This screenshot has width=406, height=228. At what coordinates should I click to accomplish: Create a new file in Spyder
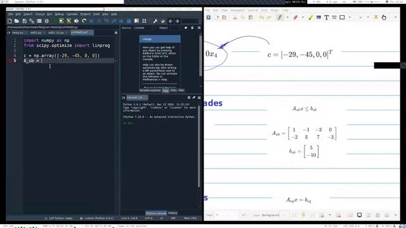coord(10,21)
